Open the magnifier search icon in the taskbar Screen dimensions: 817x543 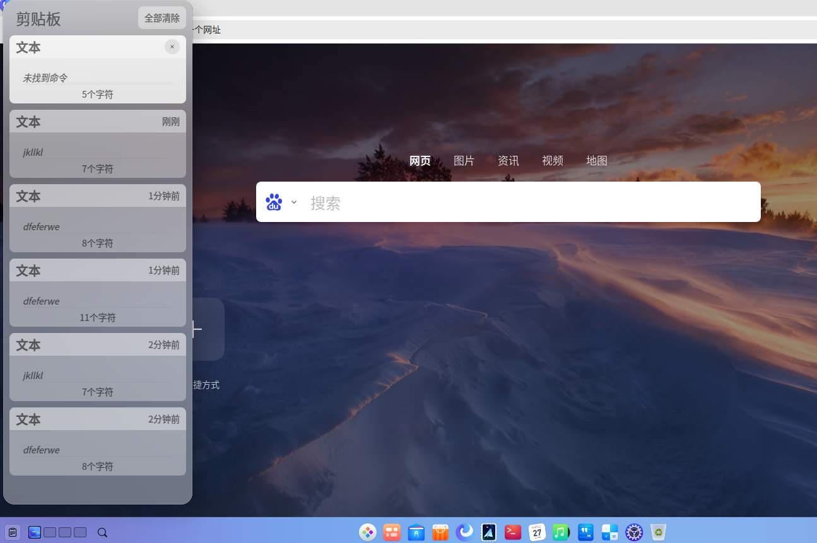(102, 532)
